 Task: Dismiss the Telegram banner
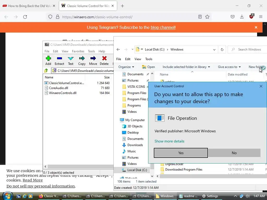pos(256,27)
